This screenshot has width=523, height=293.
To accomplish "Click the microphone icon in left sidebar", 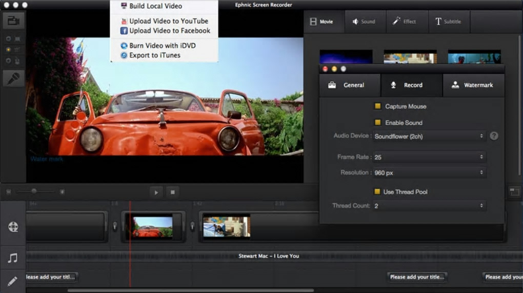I will point(13,78).
